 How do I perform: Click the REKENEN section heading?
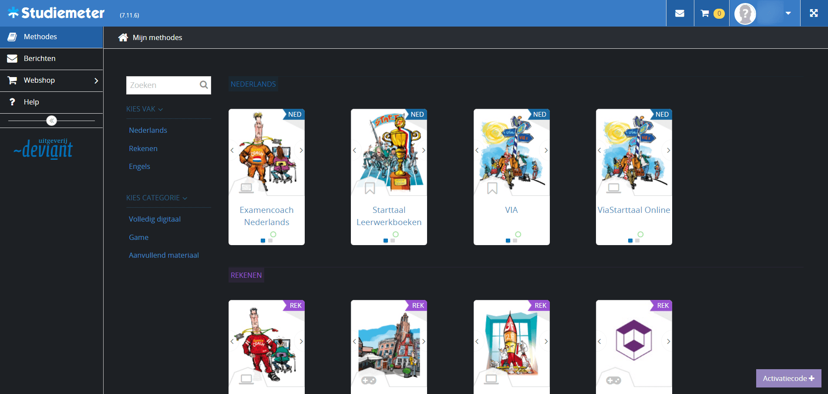click(246, 275)
